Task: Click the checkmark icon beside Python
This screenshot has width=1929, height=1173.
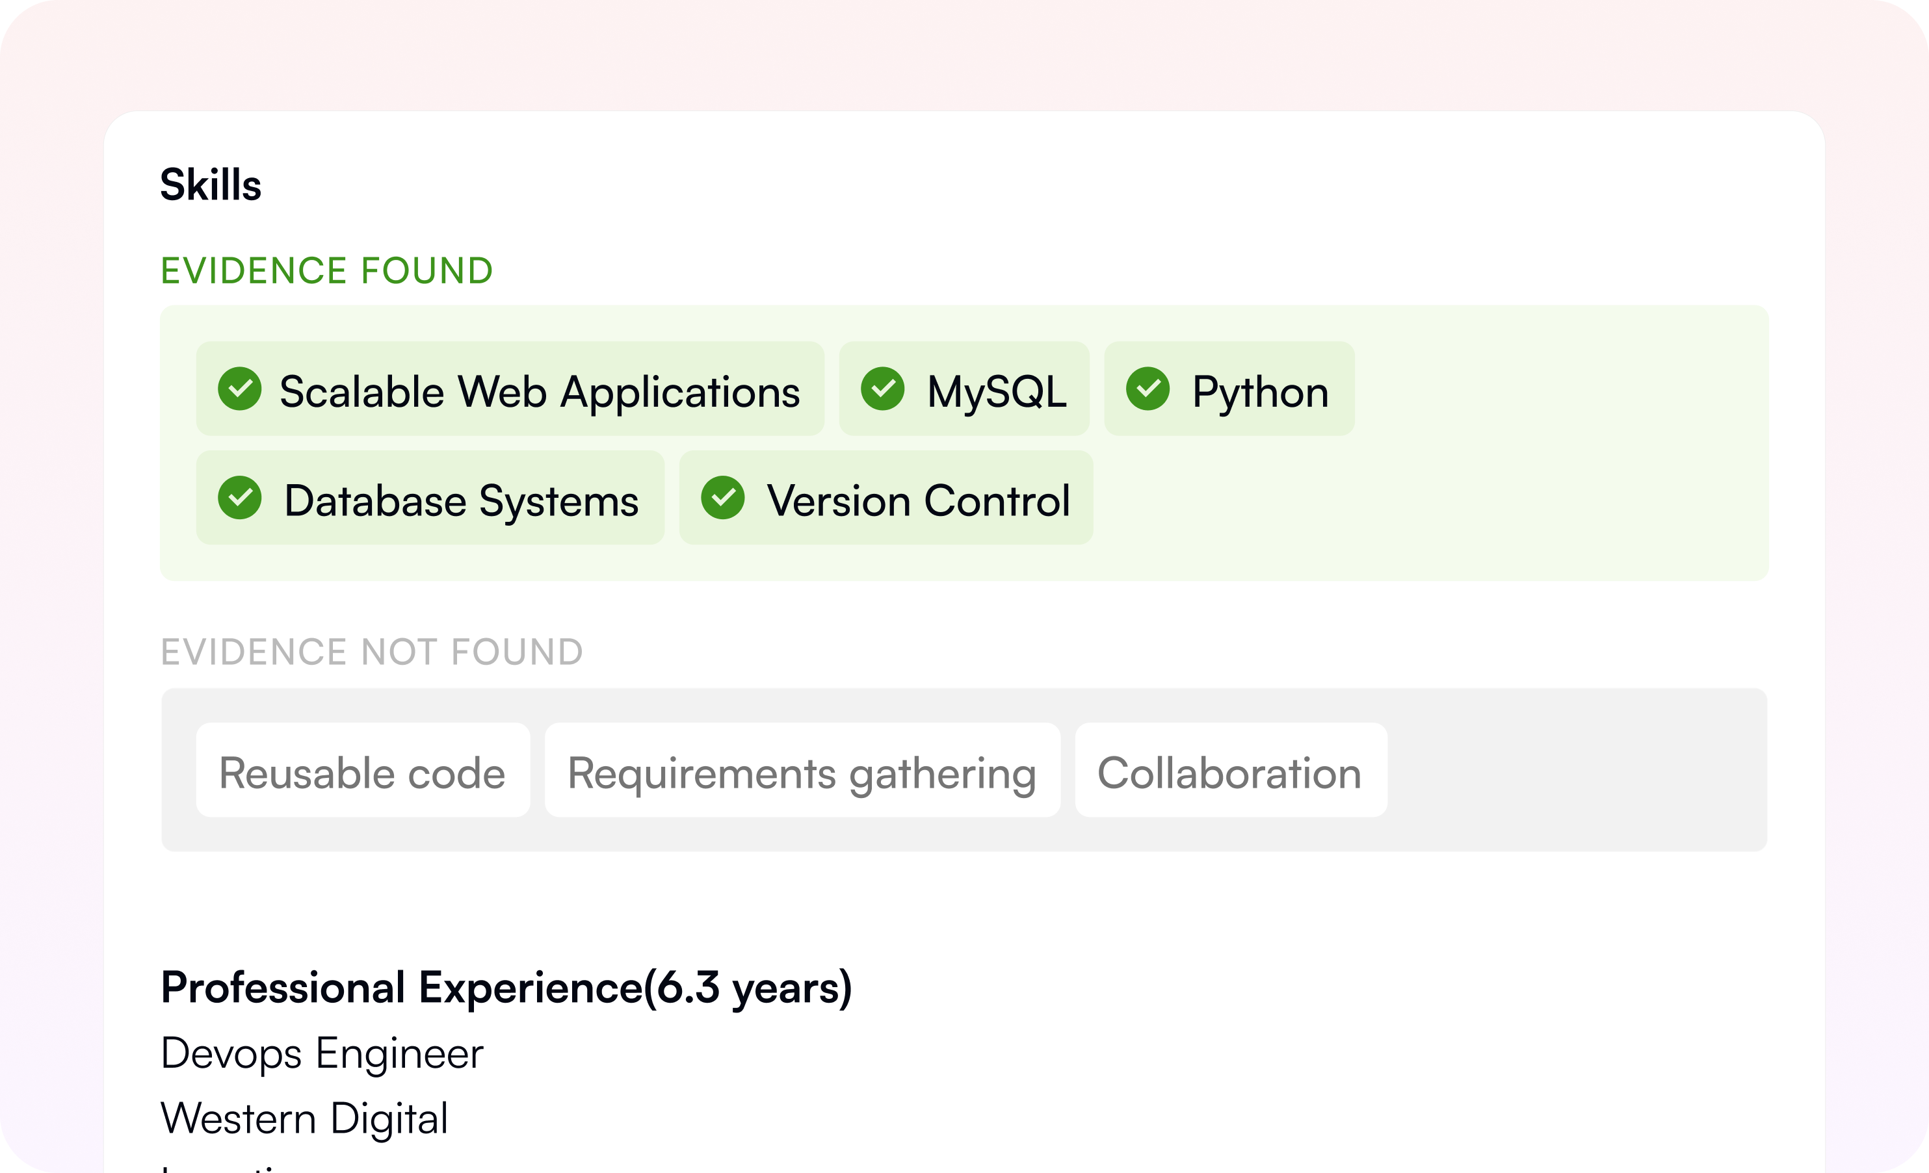Action: pos(1148,389)
